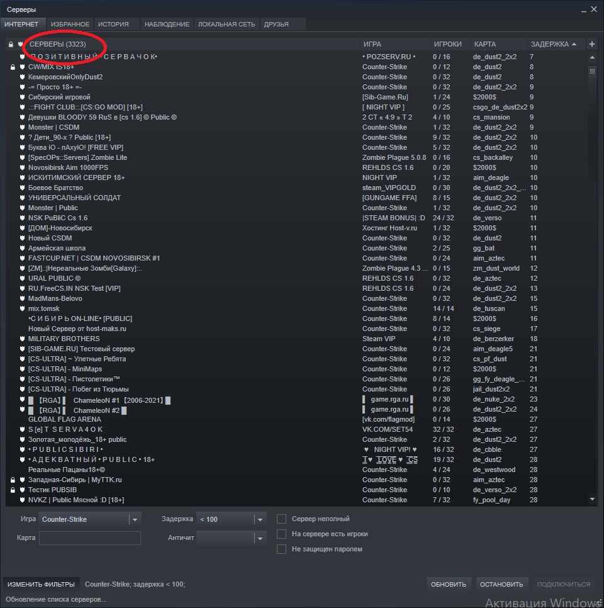
Task: Click the plus icon to add a column
Action: coord(591,44)
